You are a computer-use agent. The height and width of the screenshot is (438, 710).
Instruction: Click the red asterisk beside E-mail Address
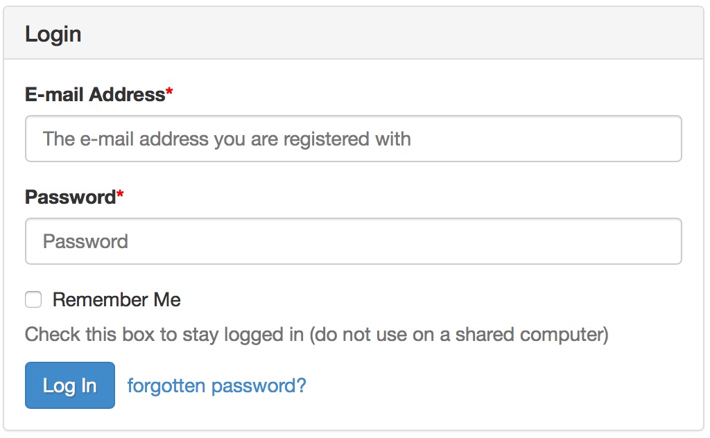click(169, 93)
